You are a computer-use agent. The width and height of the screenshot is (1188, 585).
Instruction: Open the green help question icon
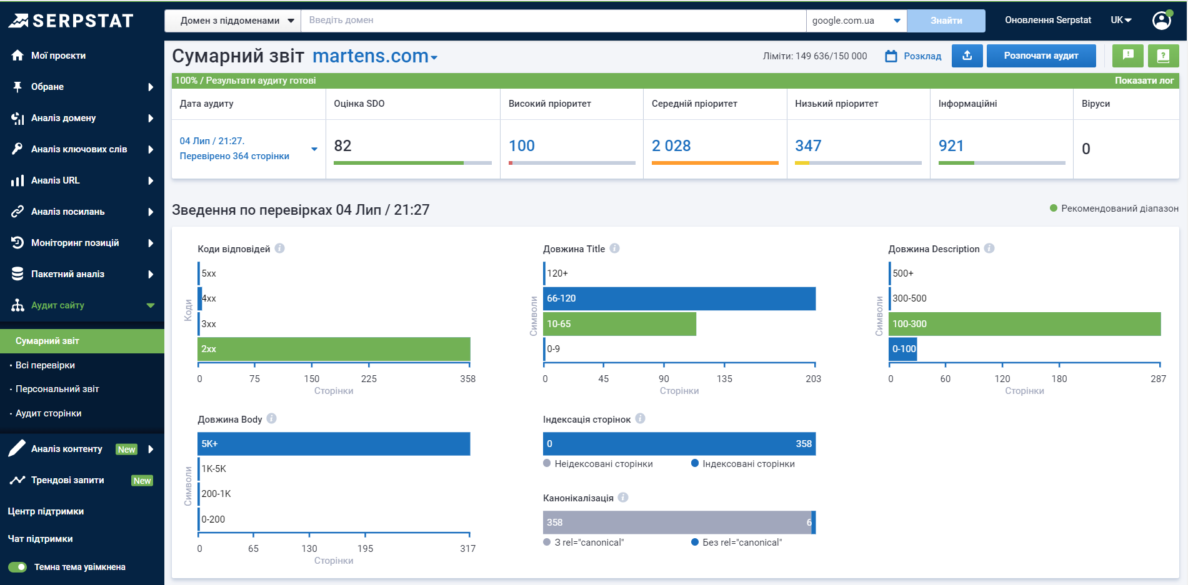[x=1163, y=56]
